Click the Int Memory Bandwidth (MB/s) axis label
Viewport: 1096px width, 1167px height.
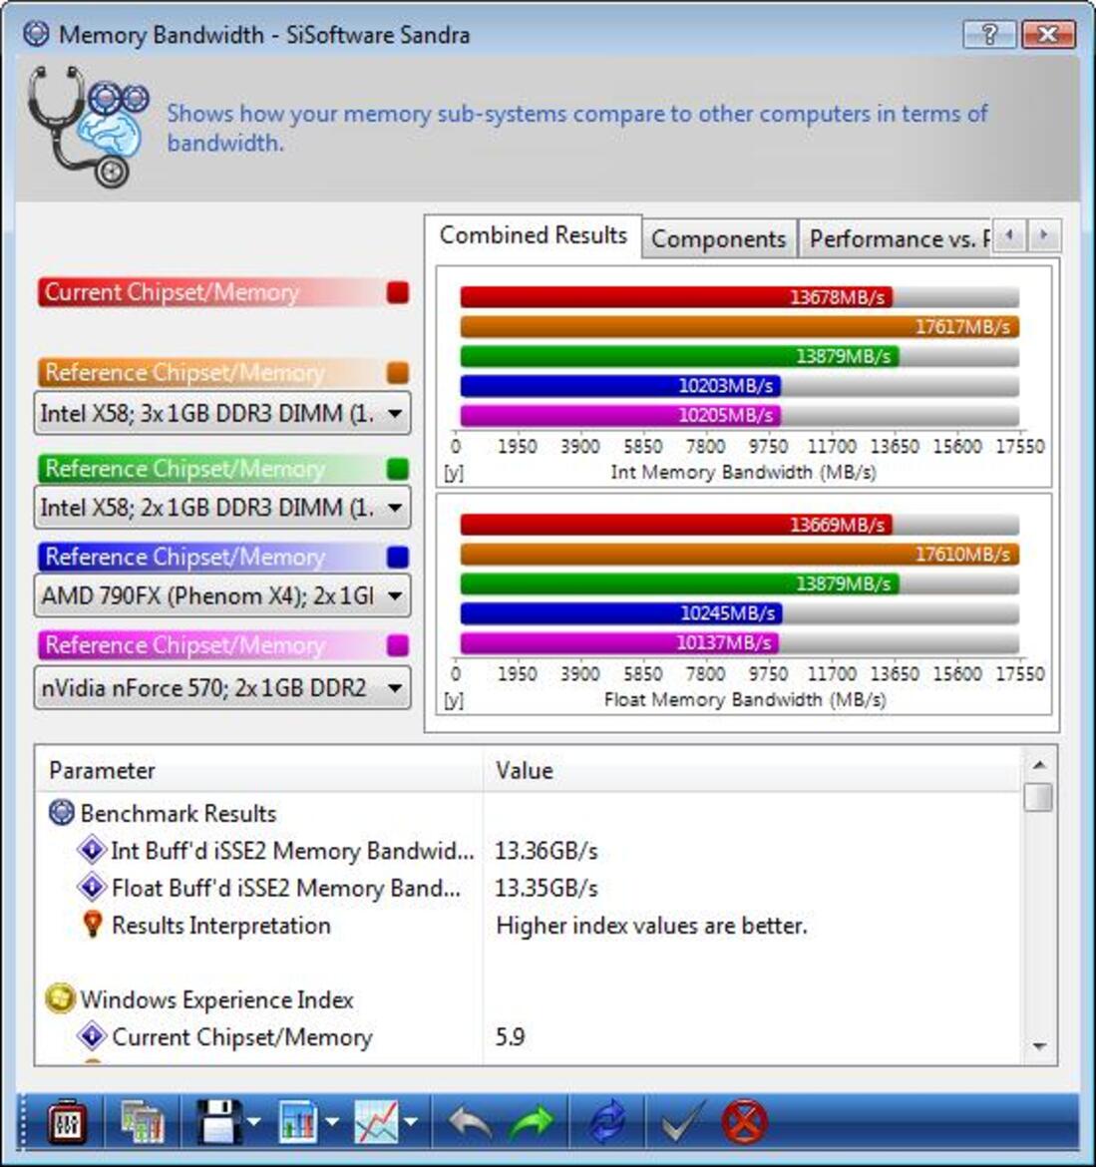click(743, 472)
